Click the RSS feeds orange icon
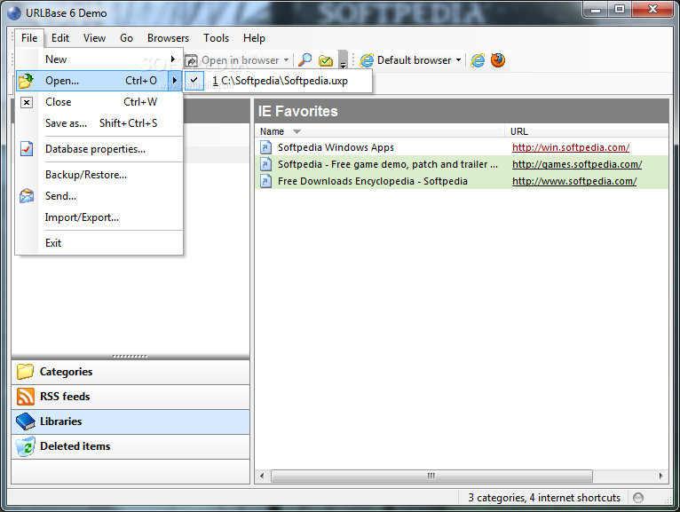680x512 pixels. click(x=25, y=397)
